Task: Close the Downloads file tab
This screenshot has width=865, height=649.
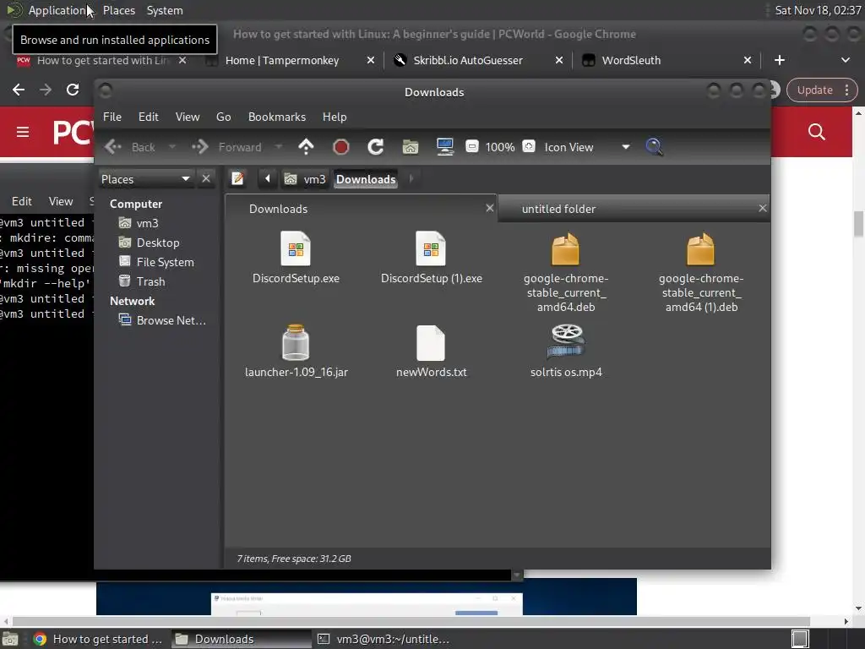Action: click(x=489, y=208)
